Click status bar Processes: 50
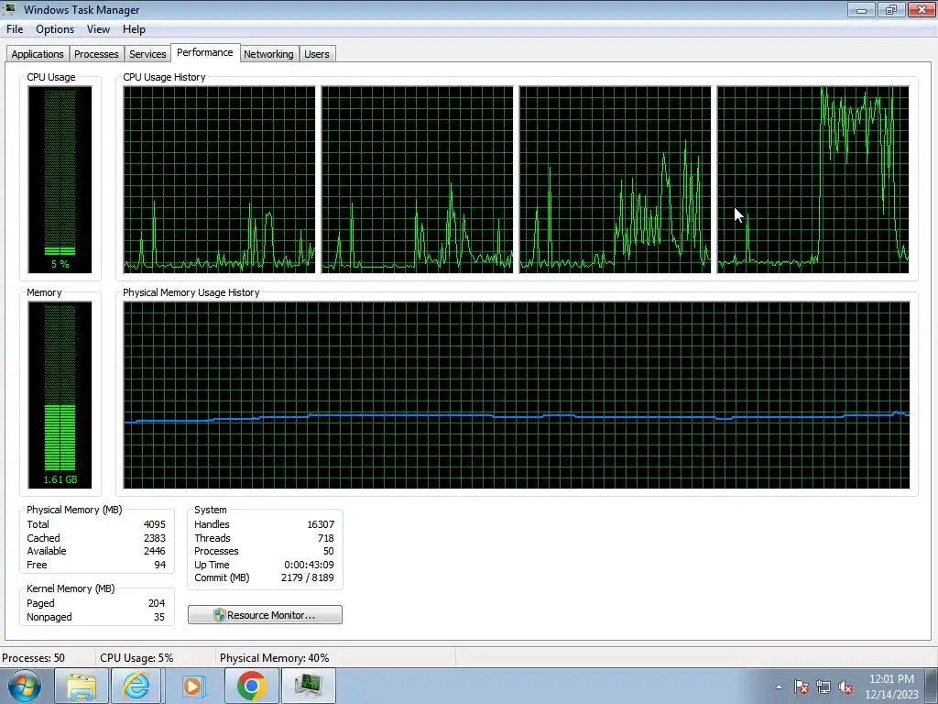The image size is (938, 704). click(34, 658)
